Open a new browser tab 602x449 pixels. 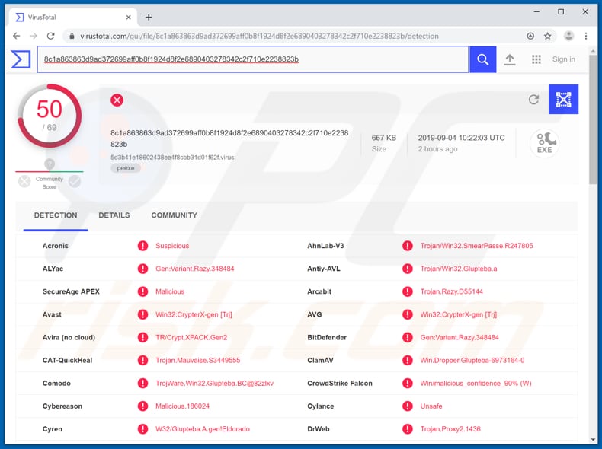click(x=149, y=18)
